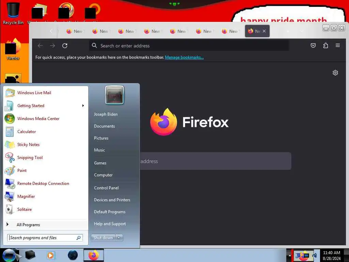Open Solitaire game
The image size is (349, 262).
pos(46,209)
